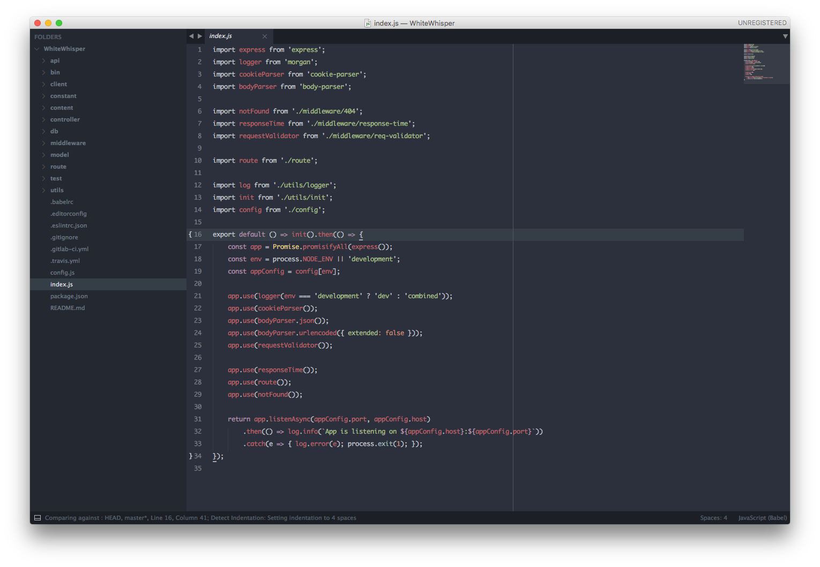
Task: Click the document icon in the title bar
Action: click(x=368, y=23)
